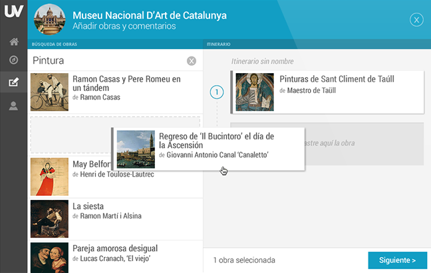Close the panel with the X button

[416, 20]
